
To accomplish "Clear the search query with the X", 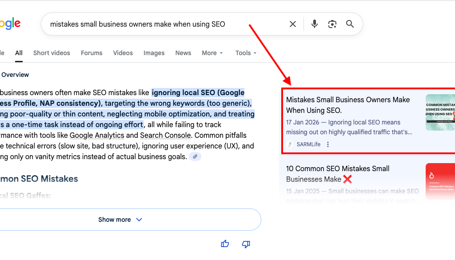I will pos(293,24).
